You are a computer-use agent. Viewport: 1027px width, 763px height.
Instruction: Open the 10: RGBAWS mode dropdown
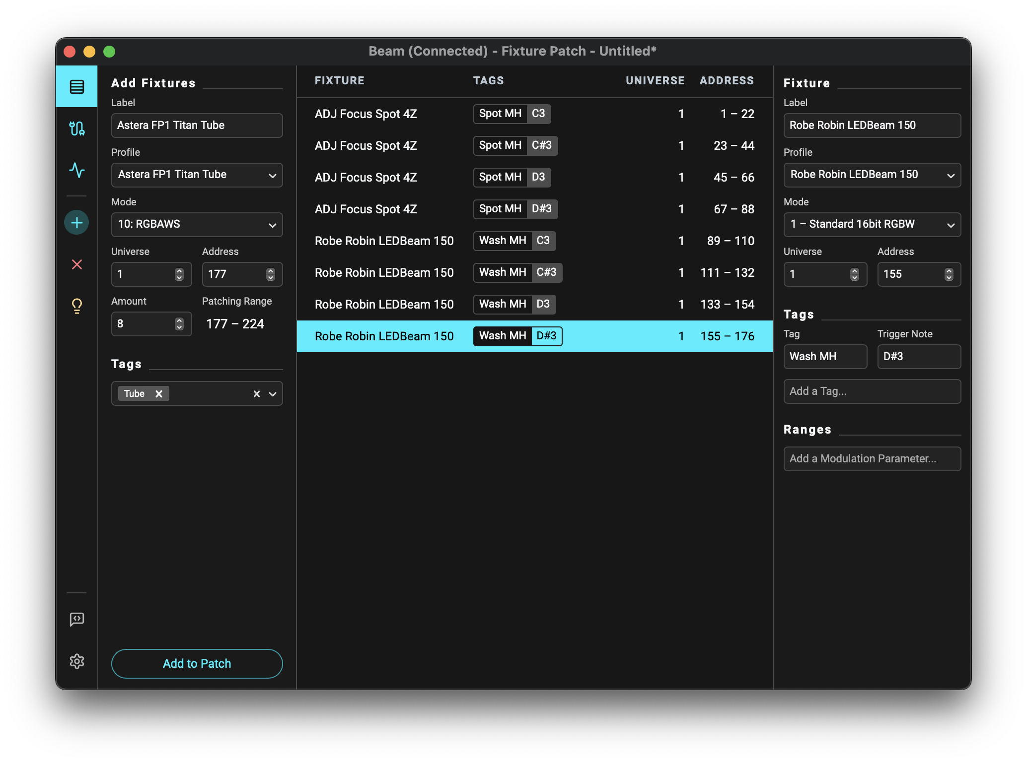coord(197,224)
